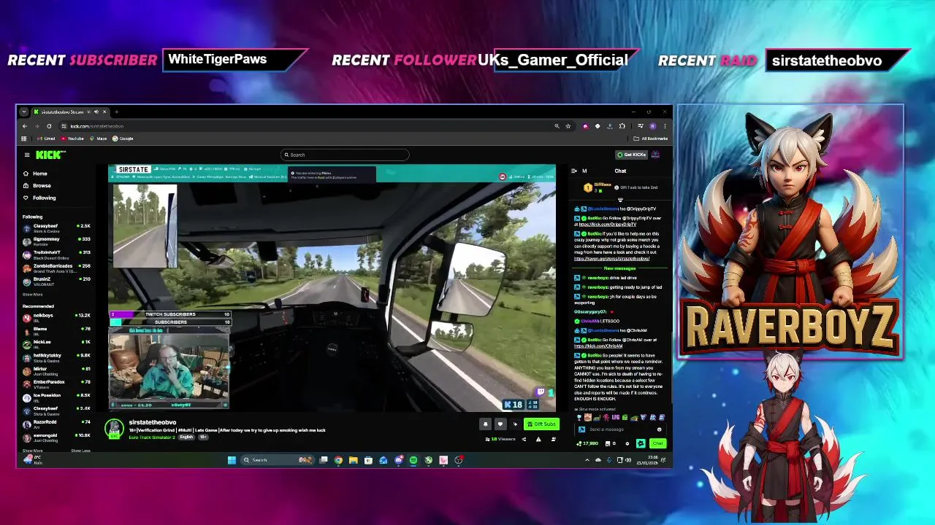
Task: Open a new browser tab
Action: point(116,112)
